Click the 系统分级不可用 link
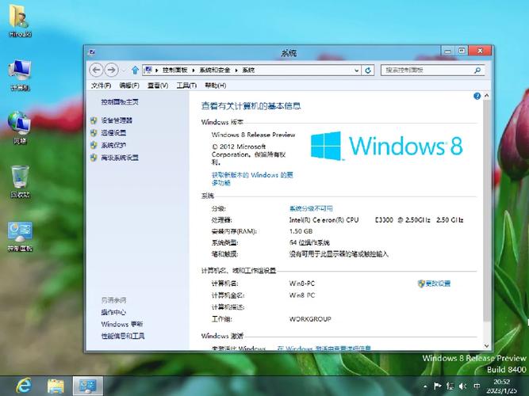The image size is (529, 396). [311, 208]
